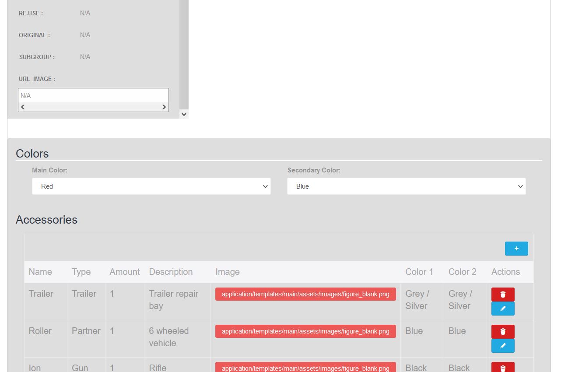Screen dimensions: 568x372
Task: Click the Color 1 column header
Action: coord(419,272)
